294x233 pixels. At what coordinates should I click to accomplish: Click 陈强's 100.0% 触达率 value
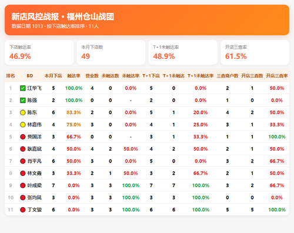click(73, 101)
